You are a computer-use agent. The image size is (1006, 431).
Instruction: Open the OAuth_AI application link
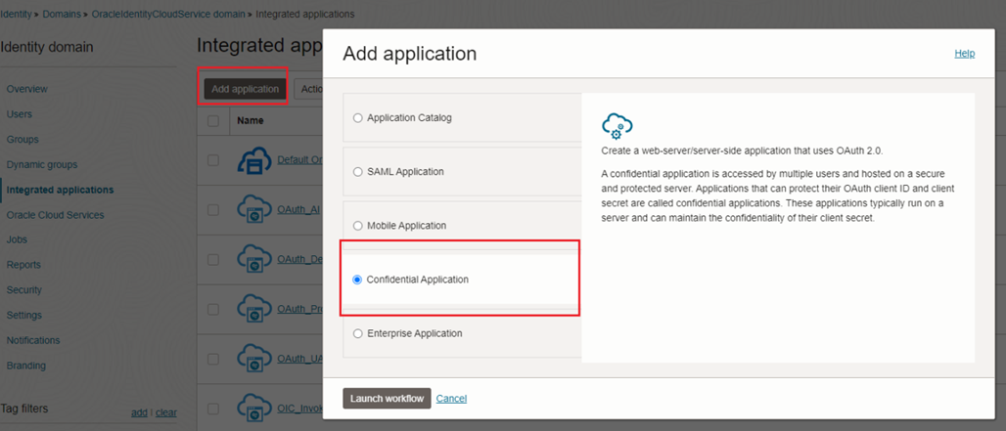(x=299, y=209)
